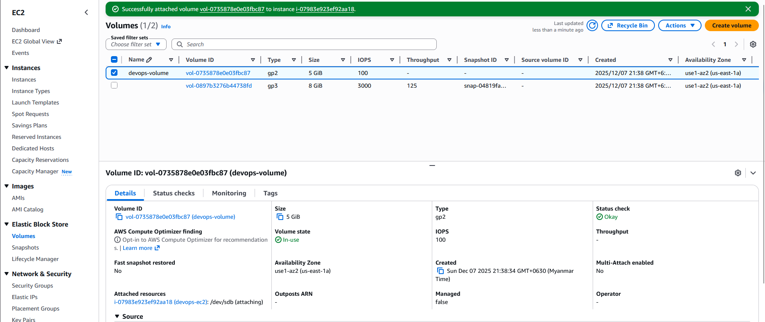This screenshot has width=765, height=322.
Task: Sort by IOPS column arrow
Action: [392, 60]
